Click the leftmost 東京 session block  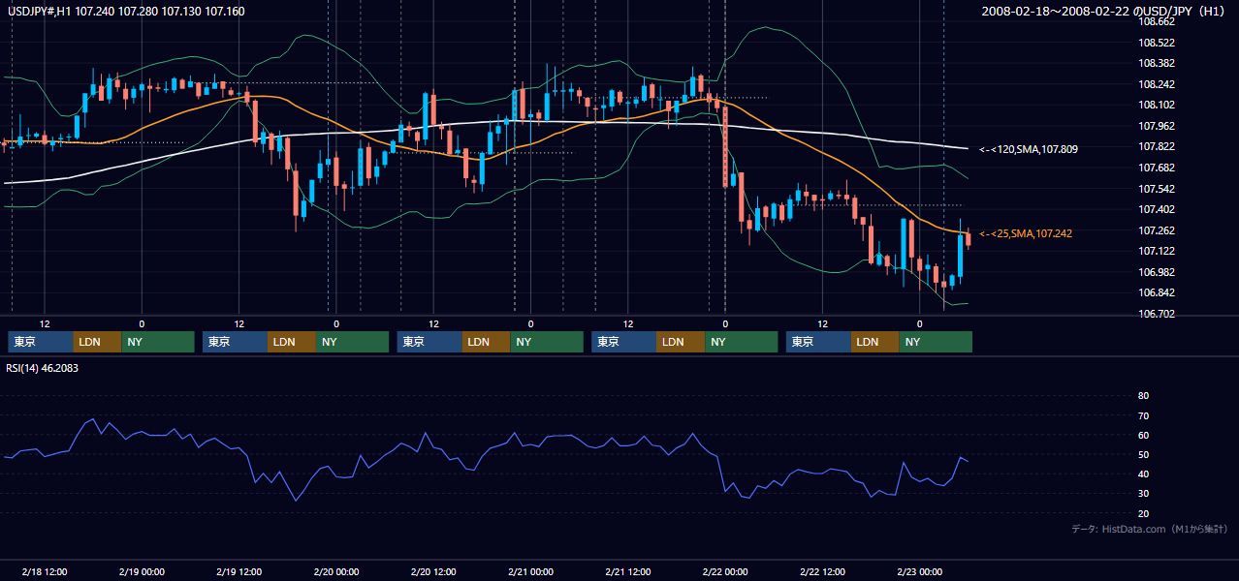click(41, 342)
